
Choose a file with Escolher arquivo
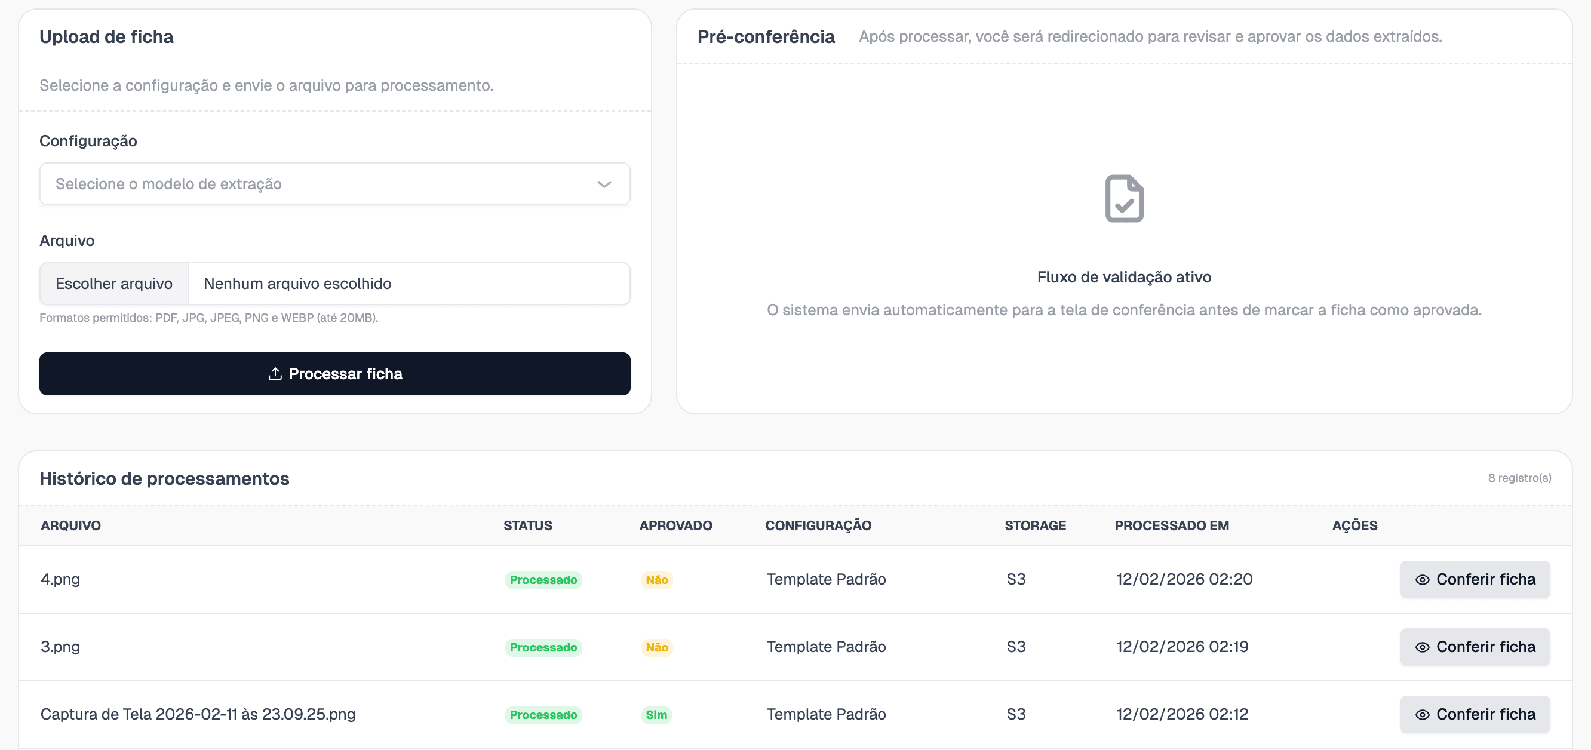[113, 283]
